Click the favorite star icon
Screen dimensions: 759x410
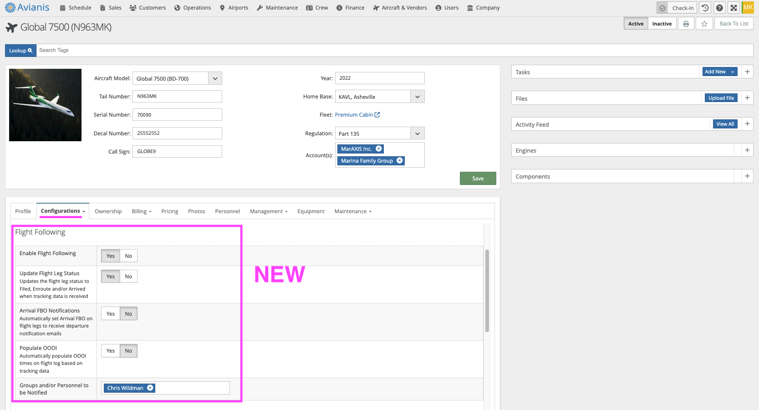(x=704, y=24)
